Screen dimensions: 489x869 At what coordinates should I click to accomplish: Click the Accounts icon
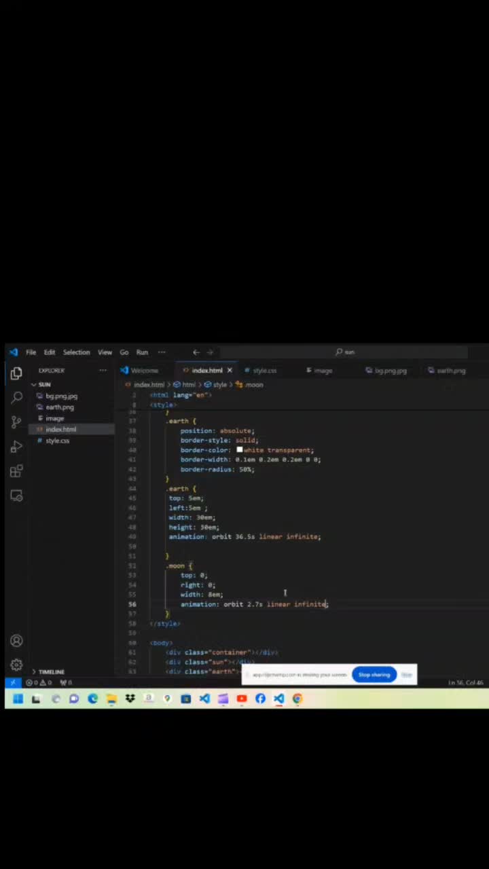coord(17,641)
